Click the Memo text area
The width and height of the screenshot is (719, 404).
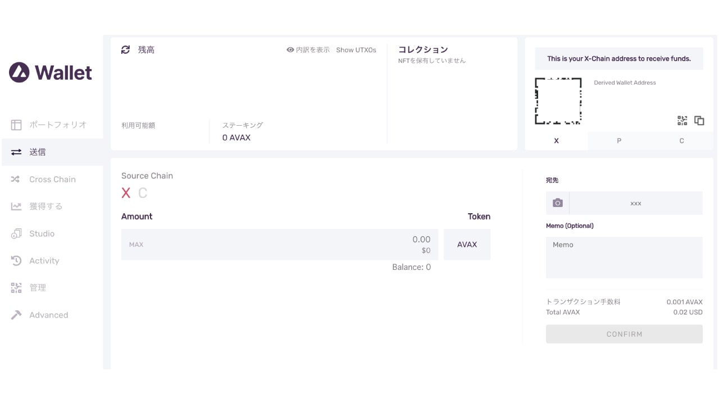(x=624, y=258)
